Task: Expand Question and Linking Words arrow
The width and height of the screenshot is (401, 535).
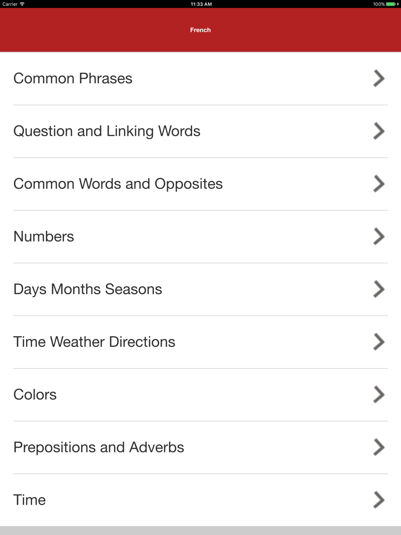Action: (x=379, y=131)
